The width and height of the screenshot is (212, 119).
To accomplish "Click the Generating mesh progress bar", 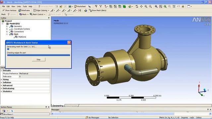I will point(38,49).
